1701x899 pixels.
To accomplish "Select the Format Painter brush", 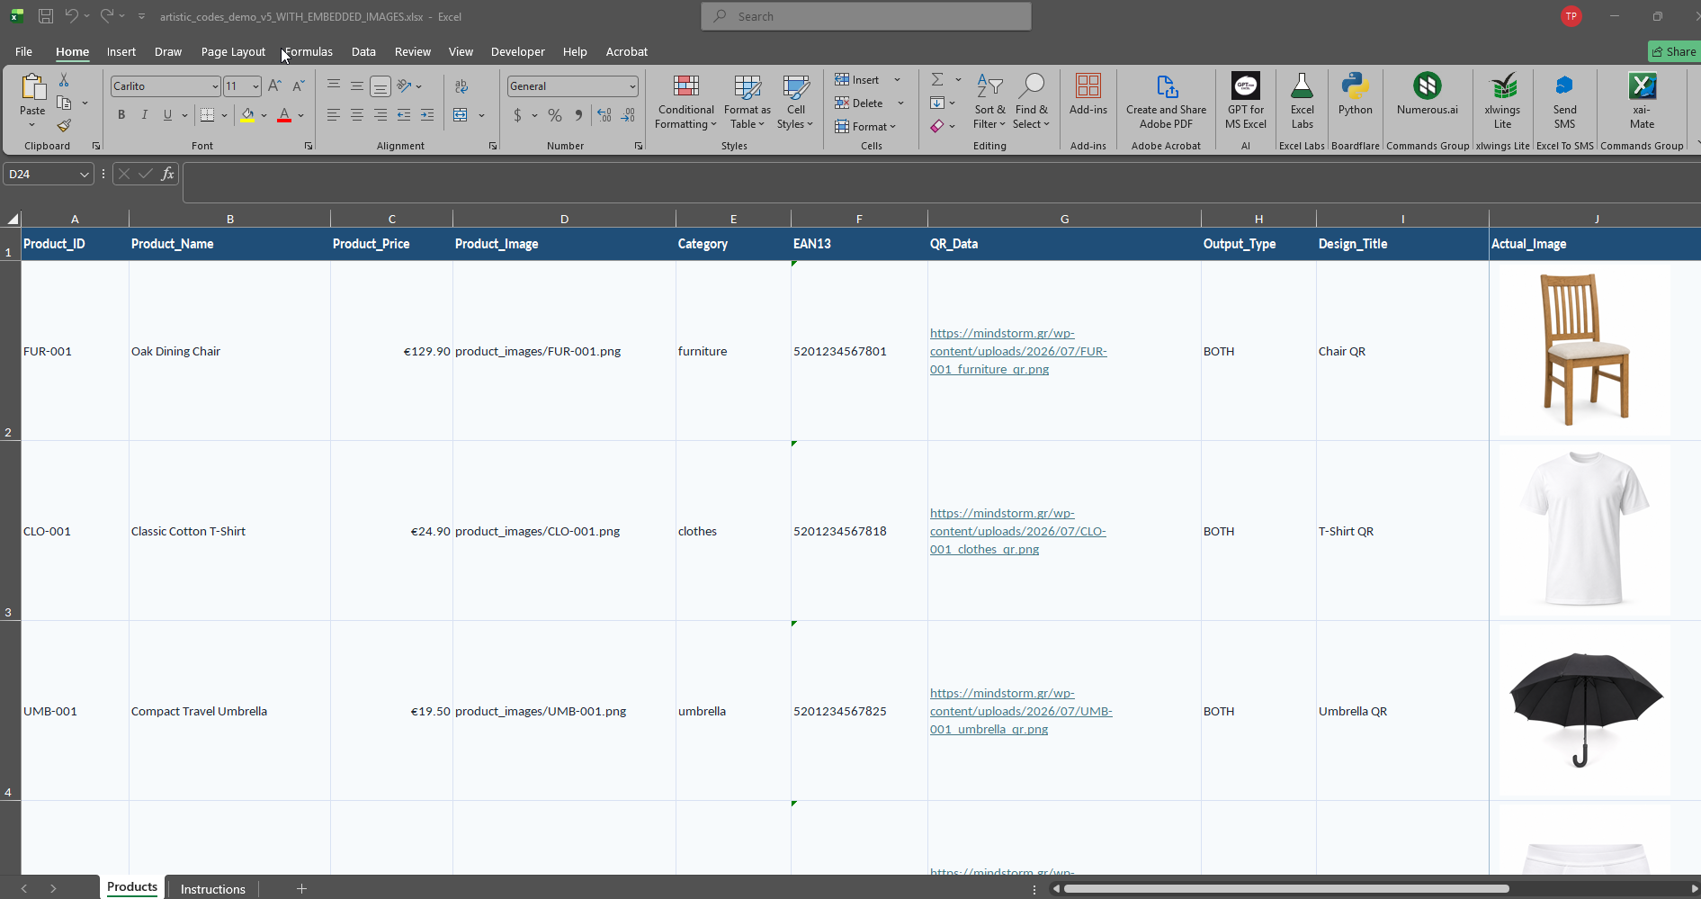I will tap(64, 125).
